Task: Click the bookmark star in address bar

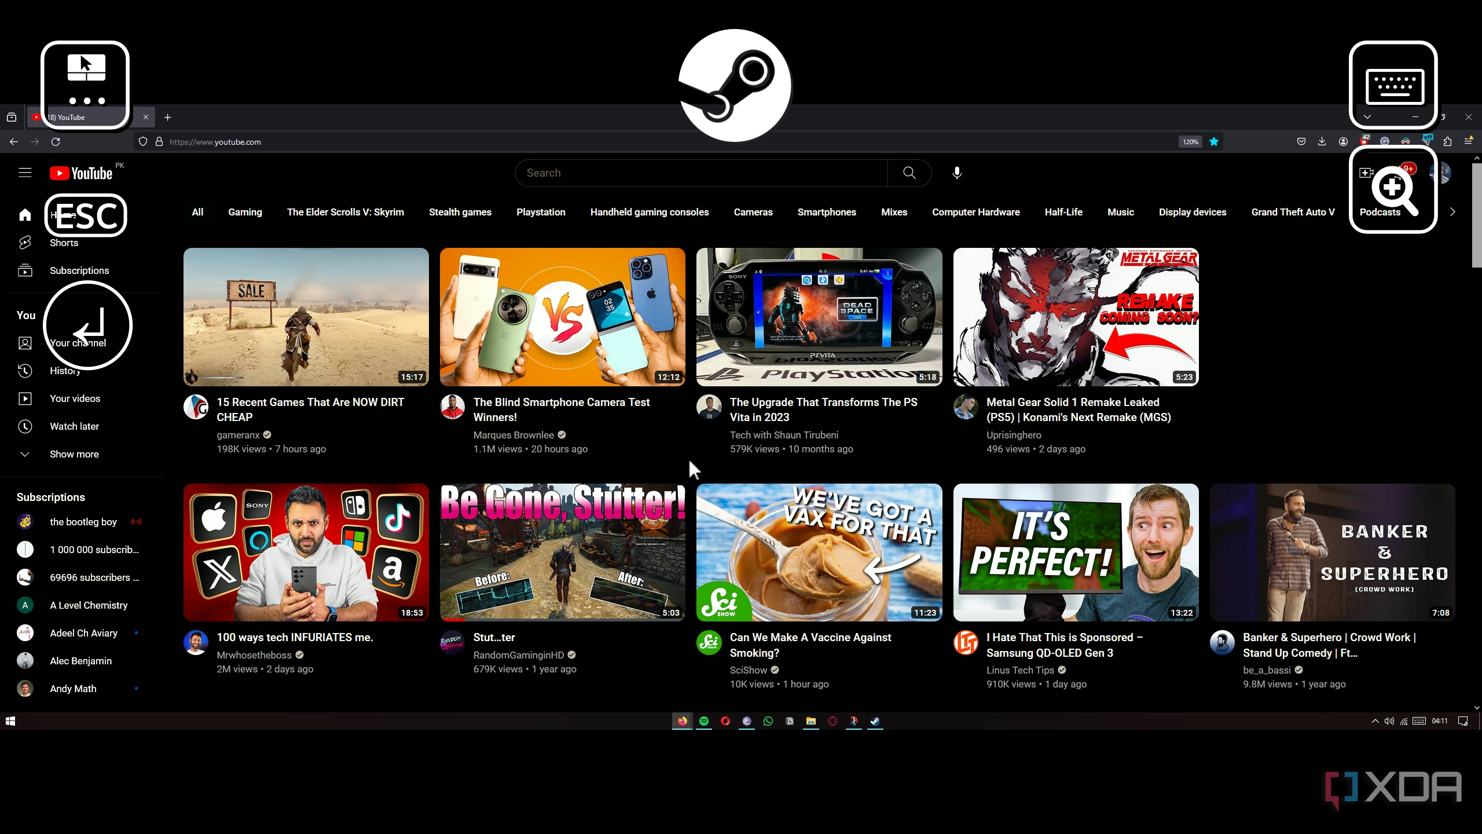Action: [1214, 142]
